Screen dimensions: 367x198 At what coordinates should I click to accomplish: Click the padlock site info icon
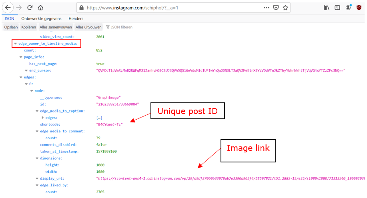coord(82,8)
